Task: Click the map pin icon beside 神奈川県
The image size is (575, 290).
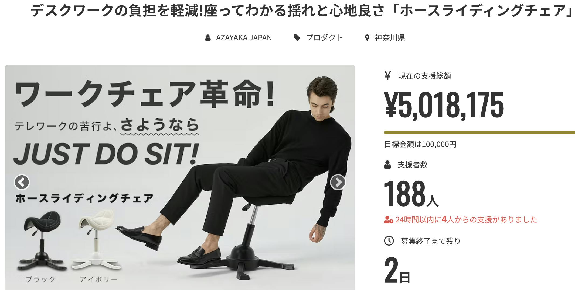Action: (x=367, y=38)
